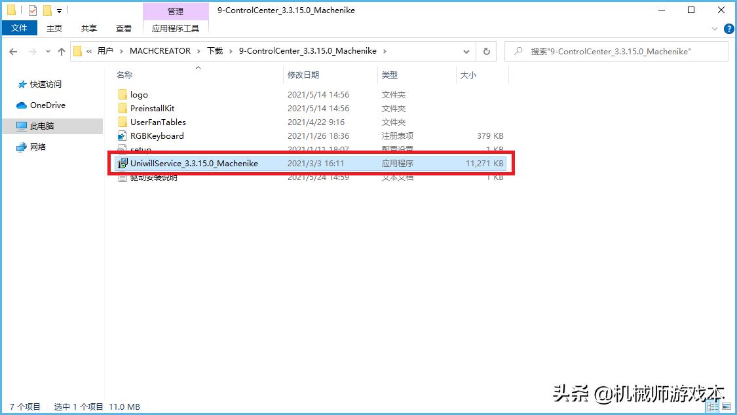Refresh the folder view
Screen dimensions: 737x415
point(486,51)
